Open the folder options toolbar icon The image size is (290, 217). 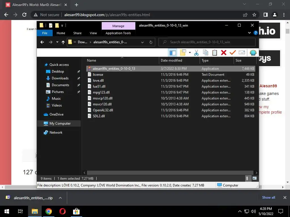tap(183, 53)
